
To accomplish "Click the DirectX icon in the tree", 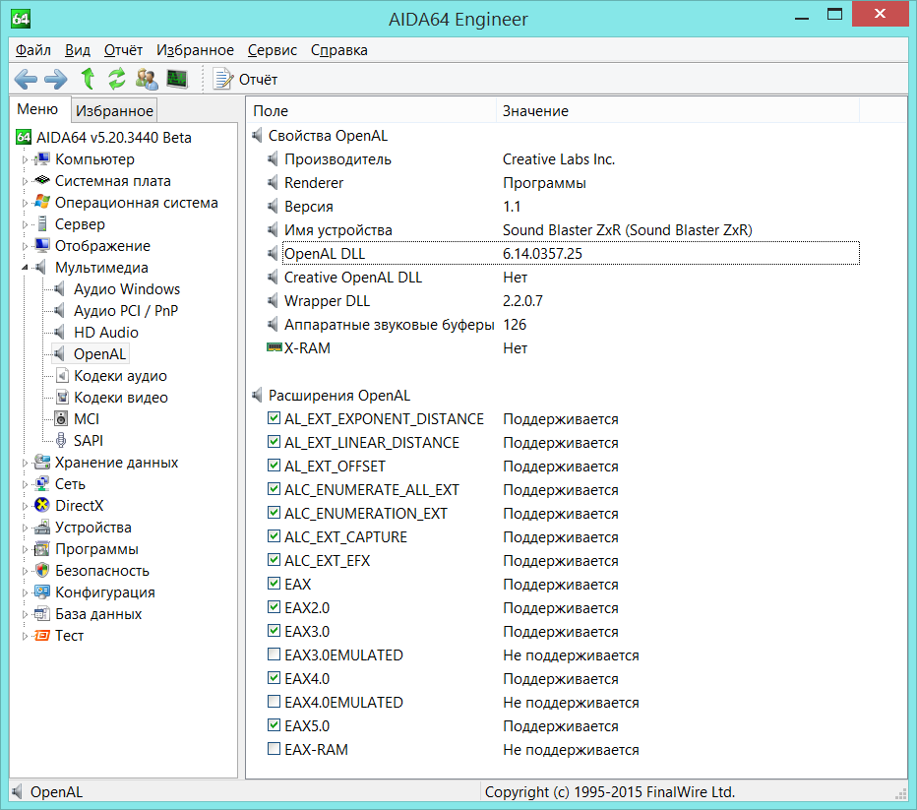I will point(42,506).
